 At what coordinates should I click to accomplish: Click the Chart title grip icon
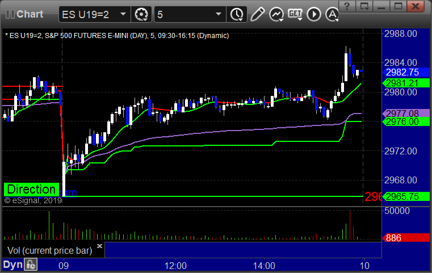point(10,14)
